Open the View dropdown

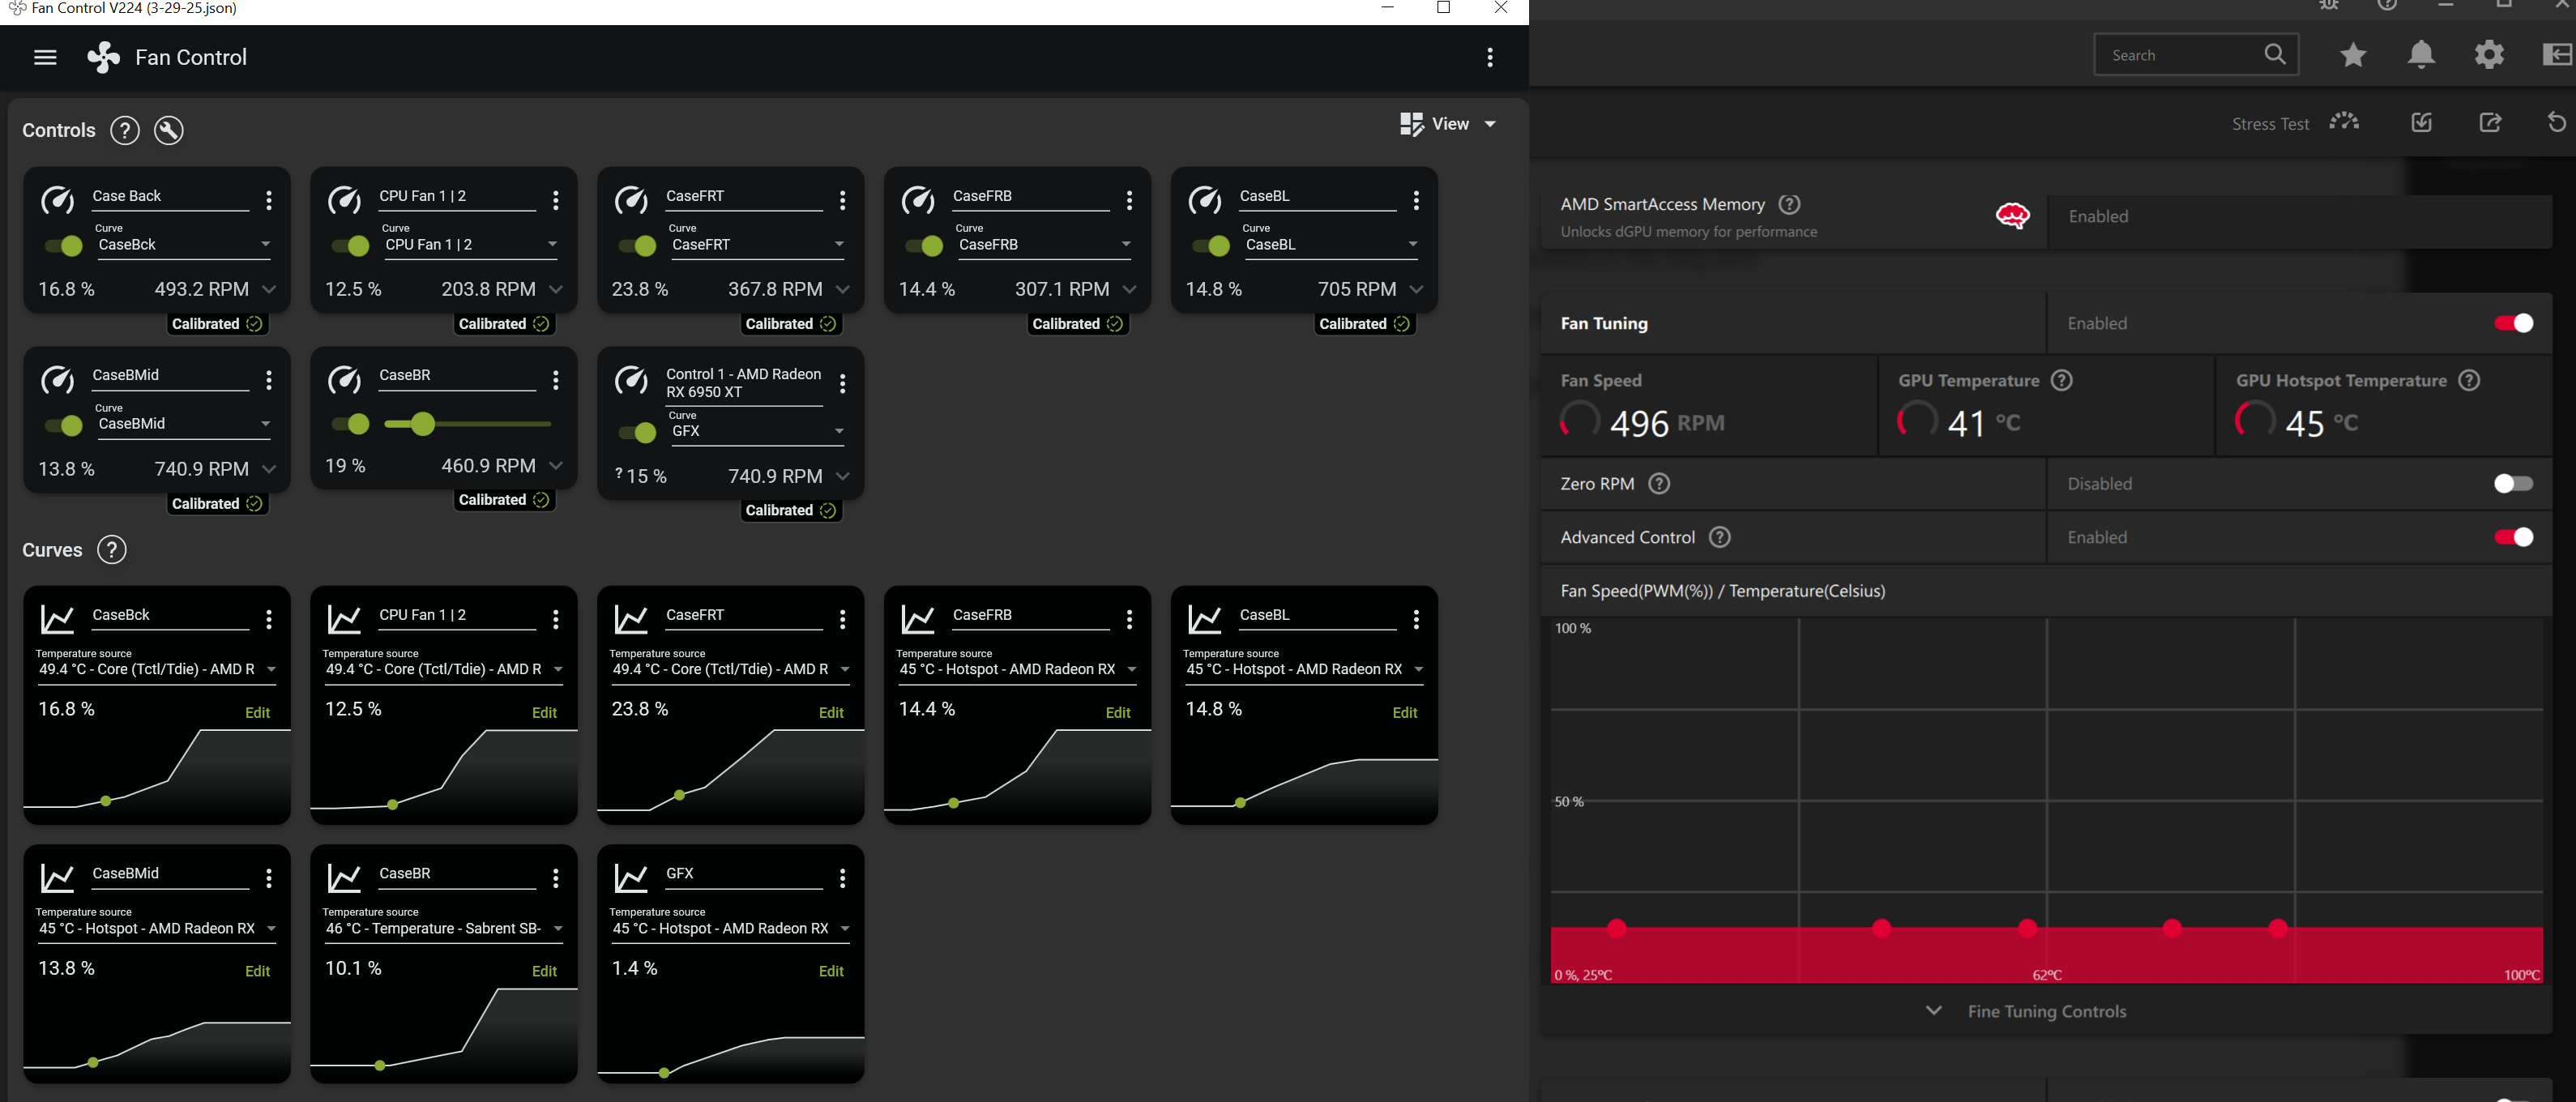1448,124
